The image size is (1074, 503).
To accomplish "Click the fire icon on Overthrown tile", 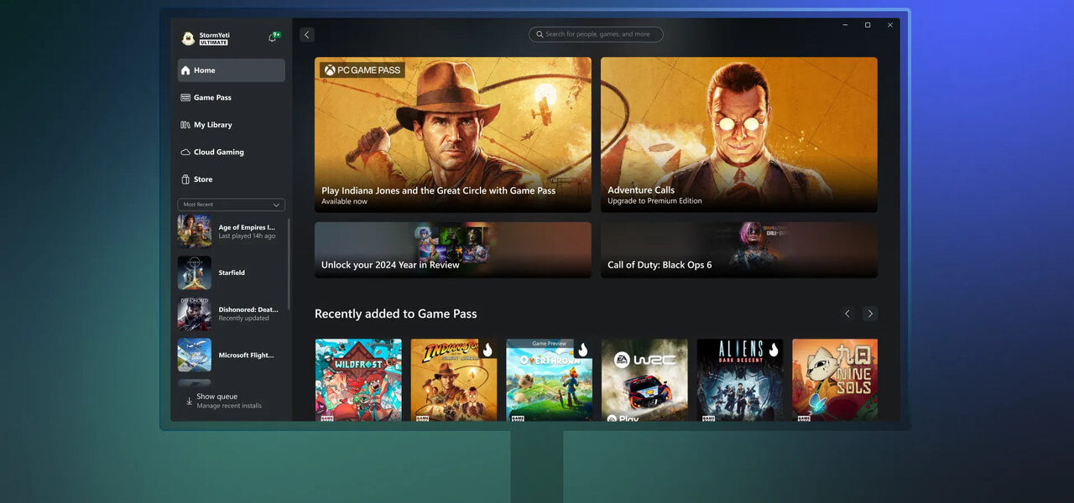I will tap(583, 350).
